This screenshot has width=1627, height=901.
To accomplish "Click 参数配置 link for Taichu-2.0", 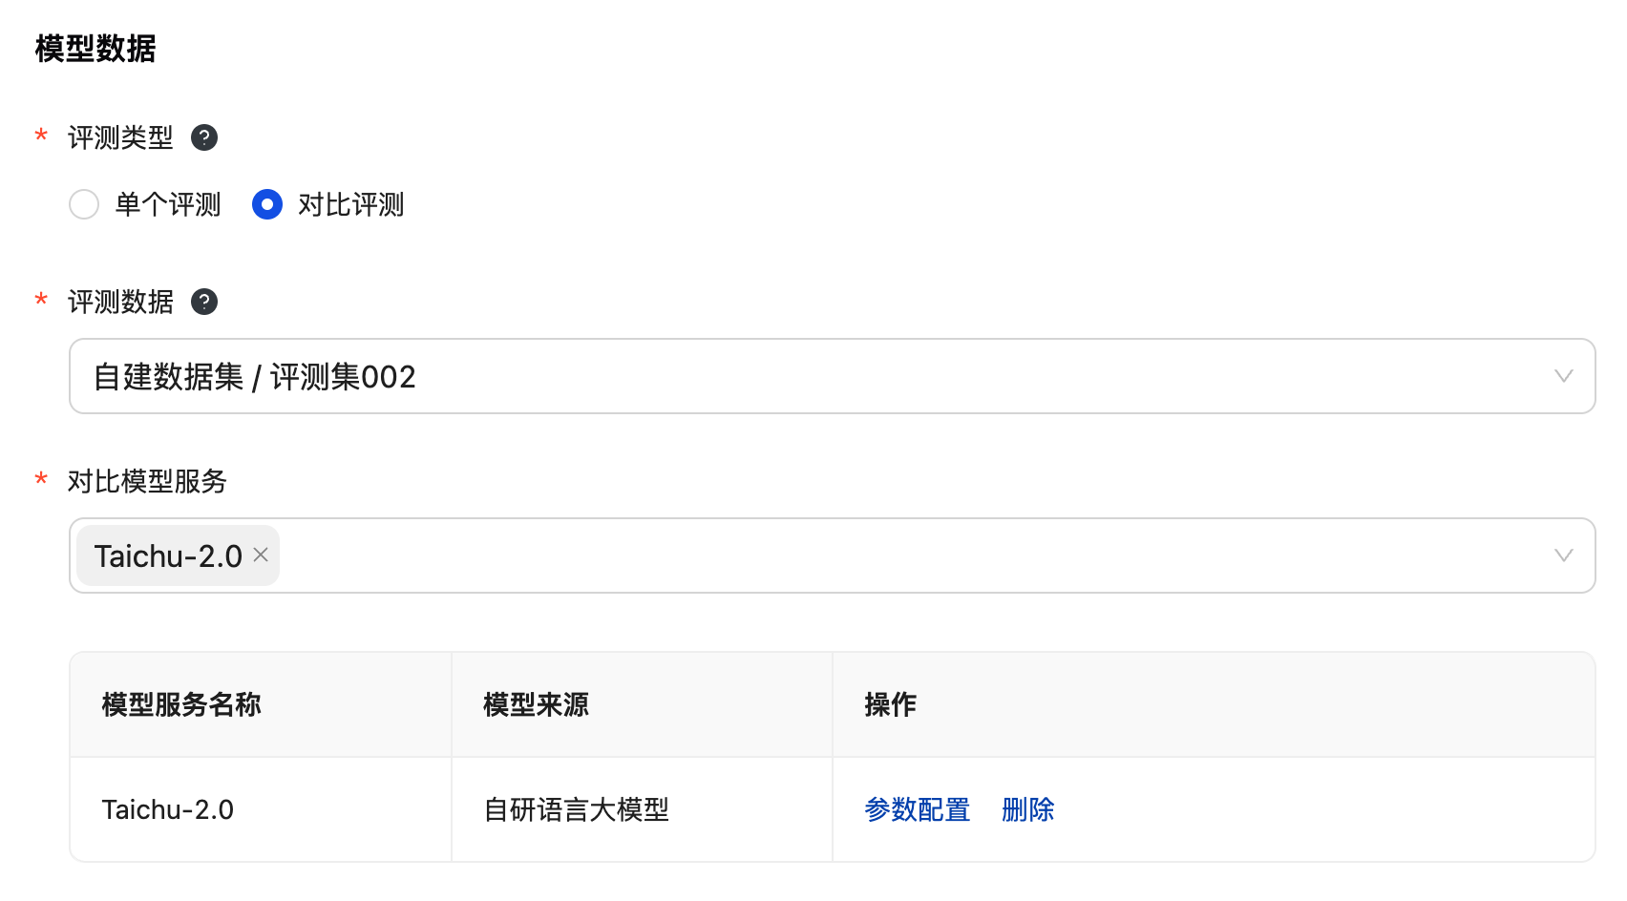I will pyautogui.click(x=917, y=809).
